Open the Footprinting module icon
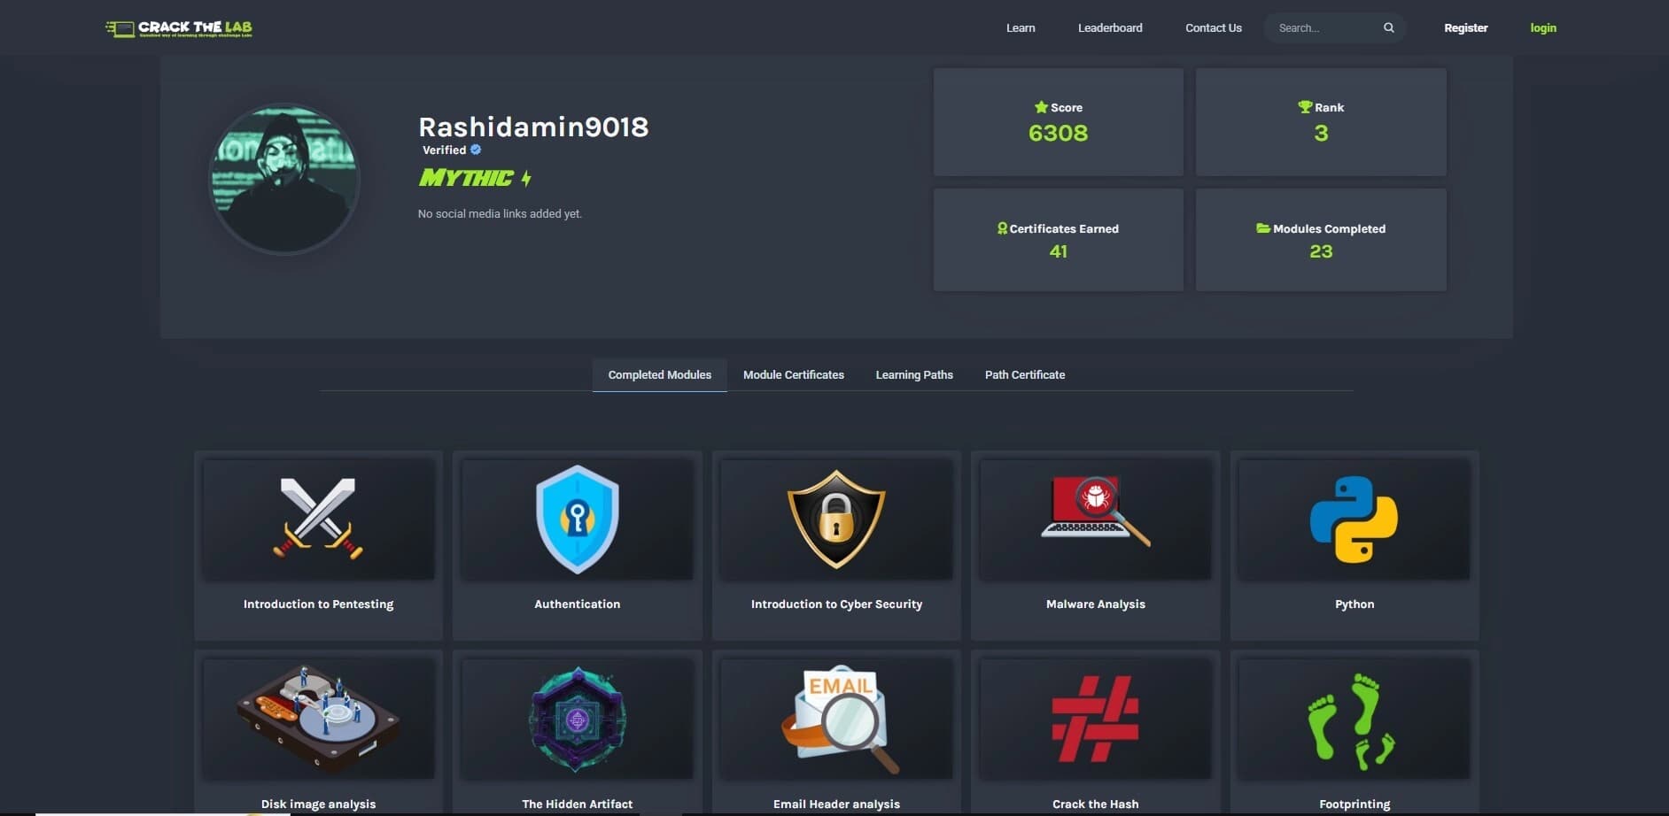Viewport: 1669px width, 816px height. point(1354,719)
